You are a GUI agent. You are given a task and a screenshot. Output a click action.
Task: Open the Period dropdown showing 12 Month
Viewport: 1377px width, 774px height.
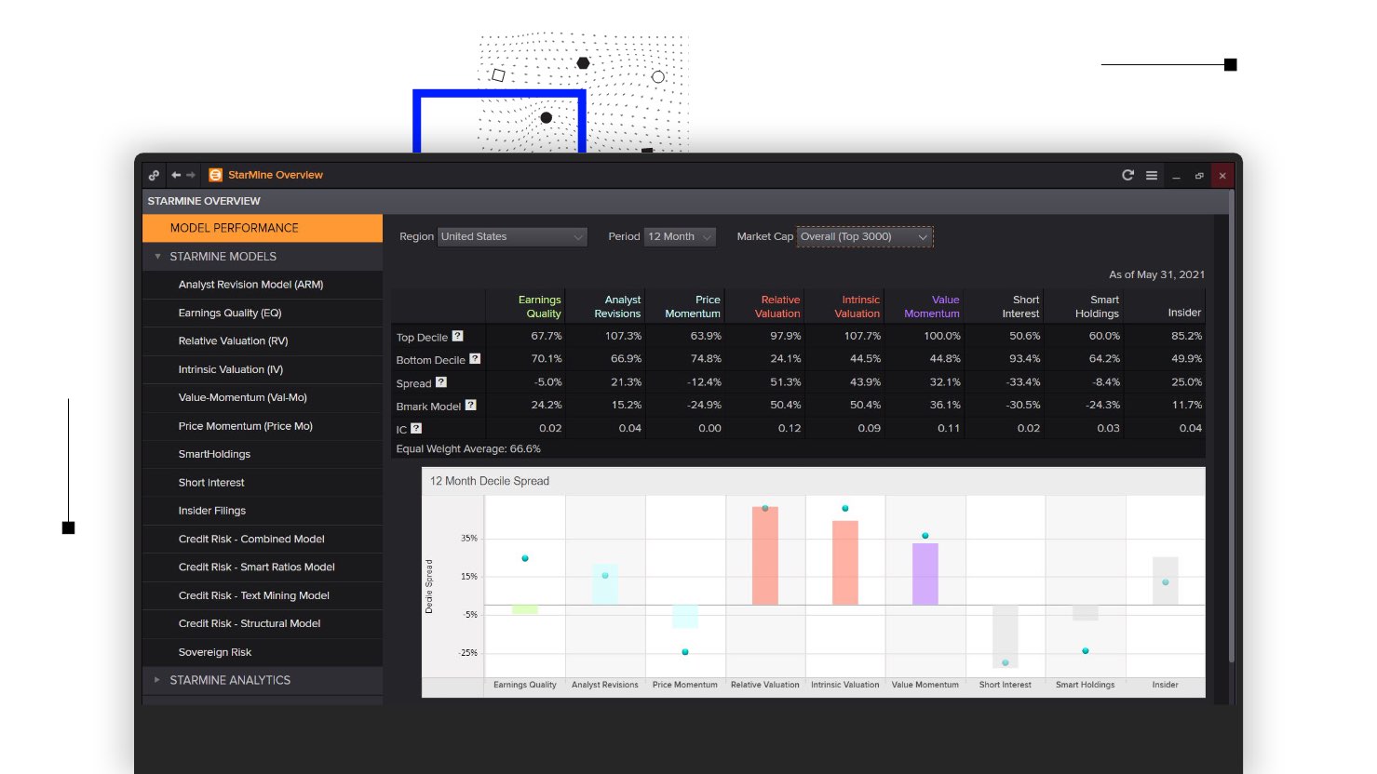(x=681, y=236)
